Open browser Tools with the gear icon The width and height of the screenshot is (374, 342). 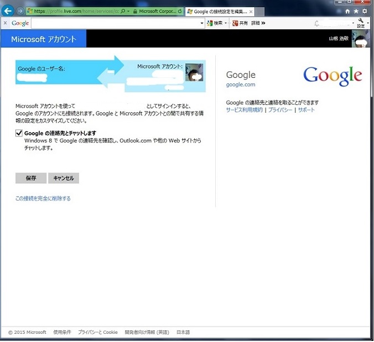(365, 11)
